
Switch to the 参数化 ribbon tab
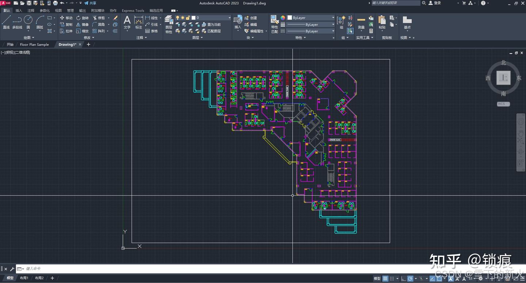coord(45,10)
